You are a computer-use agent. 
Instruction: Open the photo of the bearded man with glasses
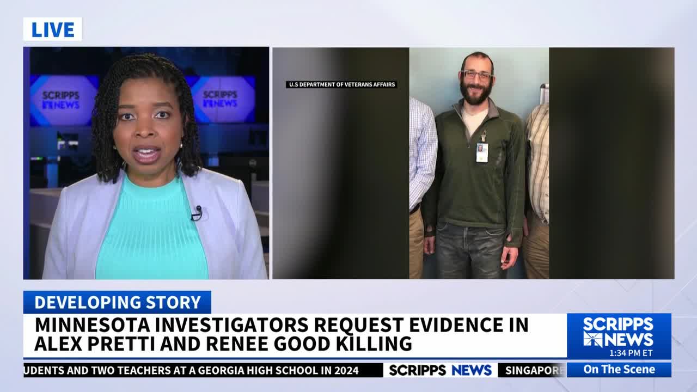479,163
